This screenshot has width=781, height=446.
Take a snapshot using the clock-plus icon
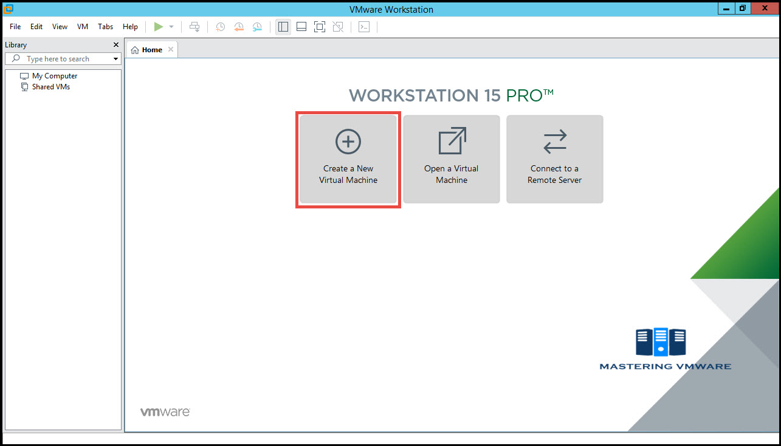click(x=220, y=27)
